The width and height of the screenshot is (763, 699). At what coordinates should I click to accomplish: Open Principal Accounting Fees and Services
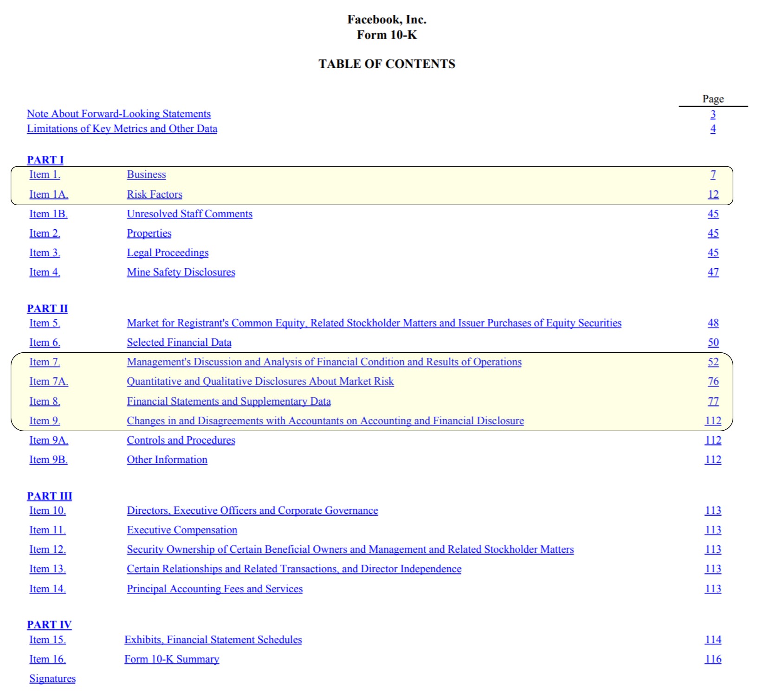pyautogui.click(x=215, y=589)
